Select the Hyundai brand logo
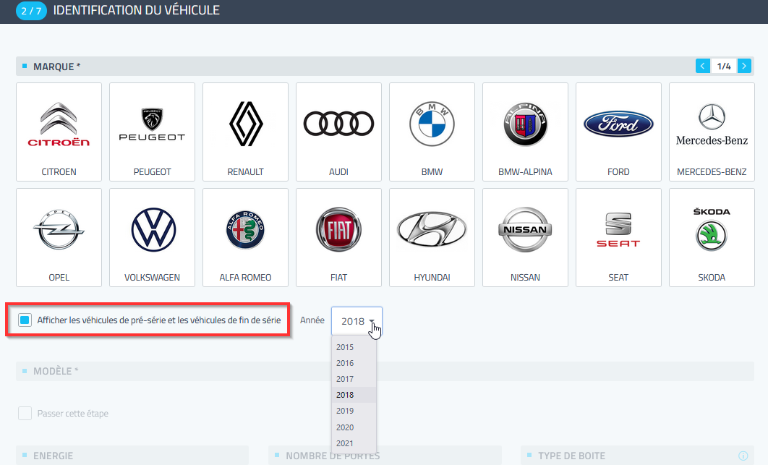This screenshot has height=465, width=768. (x=432, y=229)
